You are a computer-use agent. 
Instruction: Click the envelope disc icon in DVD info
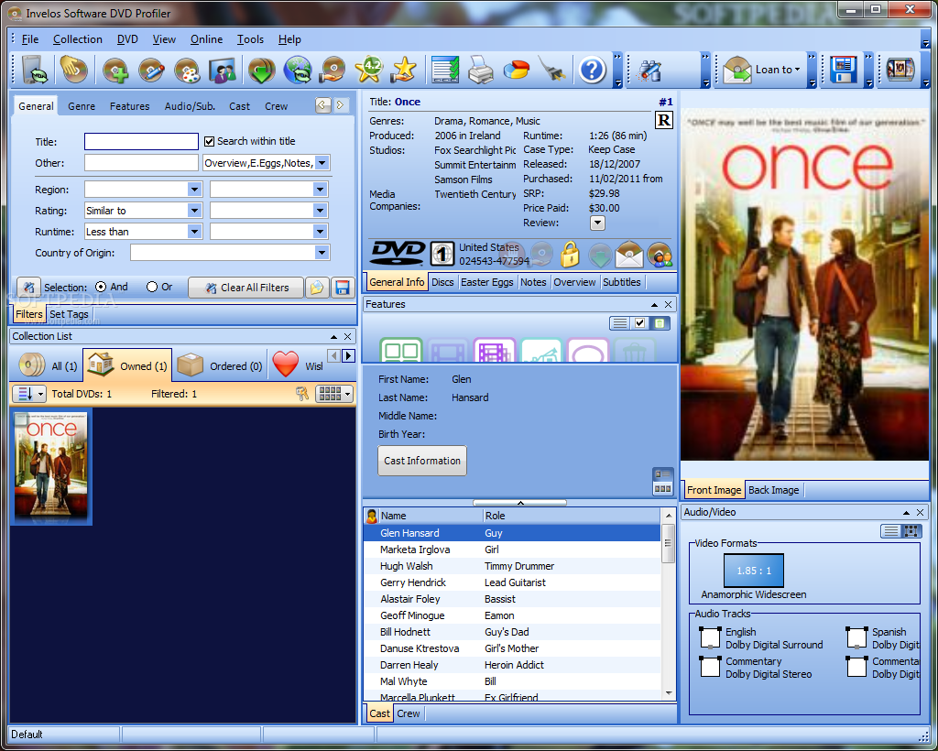pos(628,255)
